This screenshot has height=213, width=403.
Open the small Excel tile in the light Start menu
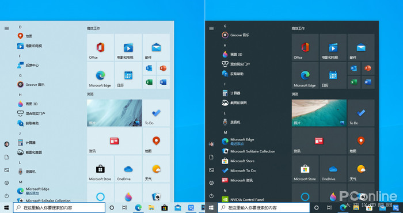click(x=149, y=82)
